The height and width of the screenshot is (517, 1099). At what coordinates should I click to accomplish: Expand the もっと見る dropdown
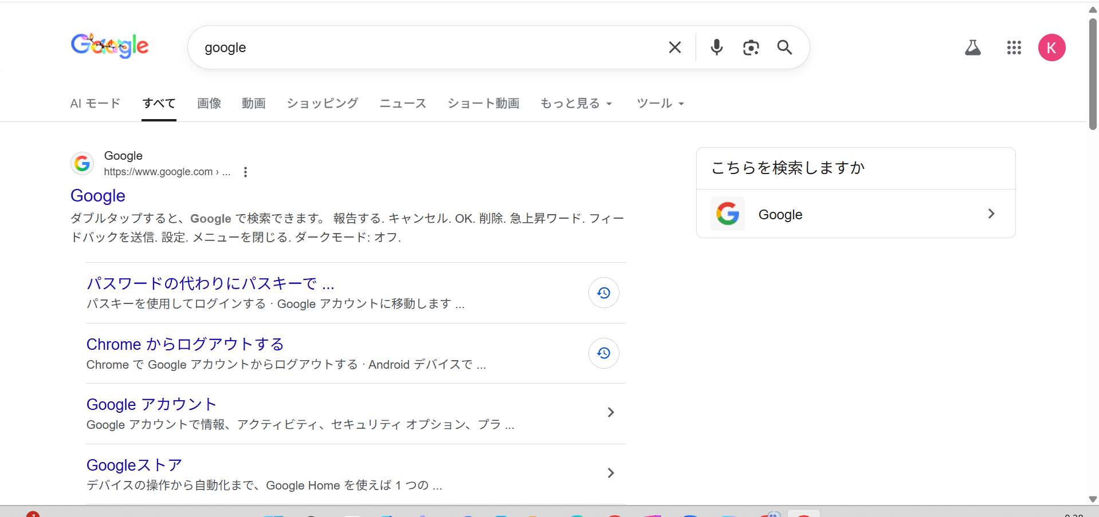coord(576,104)
